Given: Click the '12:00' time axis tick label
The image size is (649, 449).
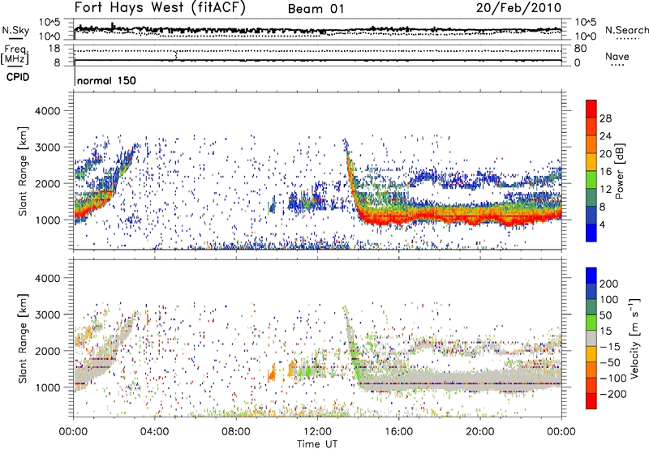Looking at the screenshot, I should click(317, 432).
